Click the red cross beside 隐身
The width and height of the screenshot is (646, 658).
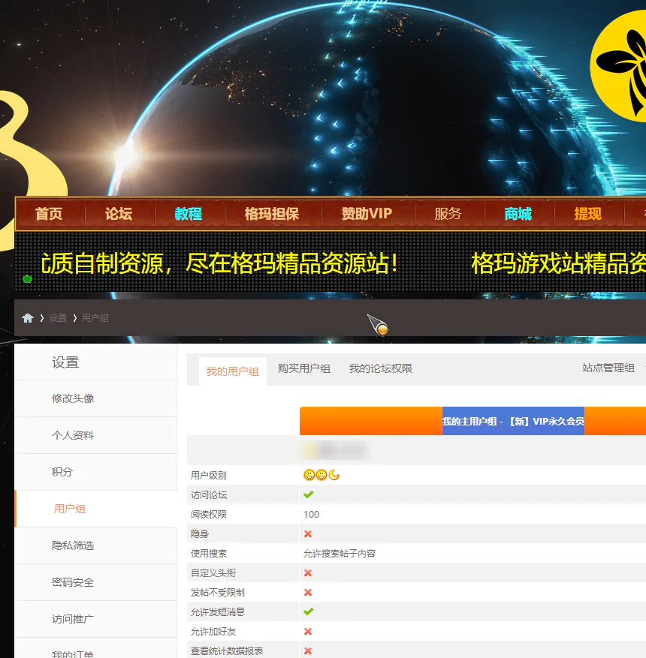tap(308, 533)
